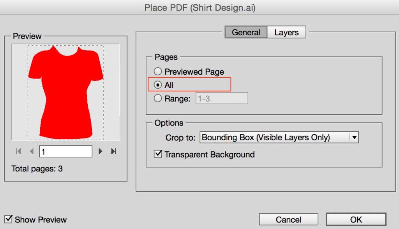Select the All pages radio button
The image size is (399, 229).
[158, 85]
